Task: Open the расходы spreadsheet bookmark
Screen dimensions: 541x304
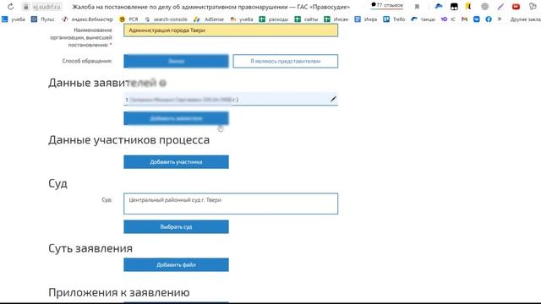Action: click(x=274, y=19)
